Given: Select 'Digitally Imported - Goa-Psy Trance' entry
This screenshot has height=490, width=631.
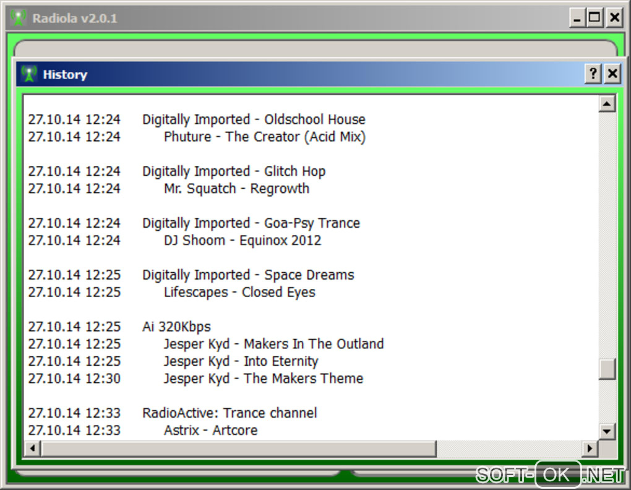Looking at the screenshot, I should [x=251, y=223].
